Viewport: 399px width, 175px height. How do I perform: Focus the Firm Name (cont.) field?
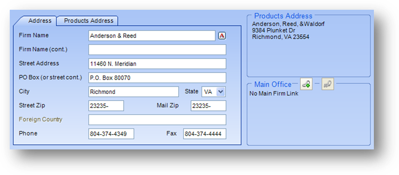pyautogui.click(x=157, y=50)
